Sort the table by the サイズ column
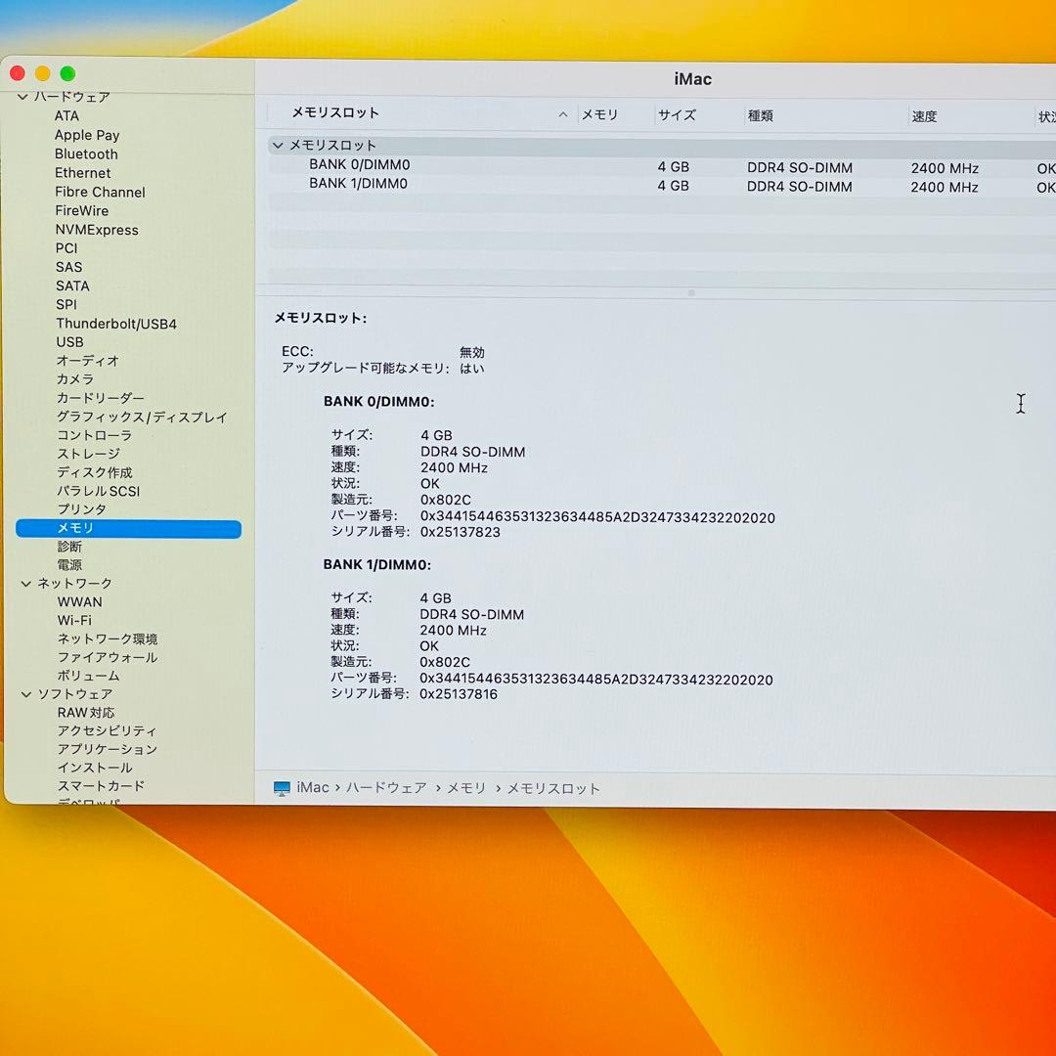The image size is (1056, 1056). pyautogui.click(x=677, y=114)
